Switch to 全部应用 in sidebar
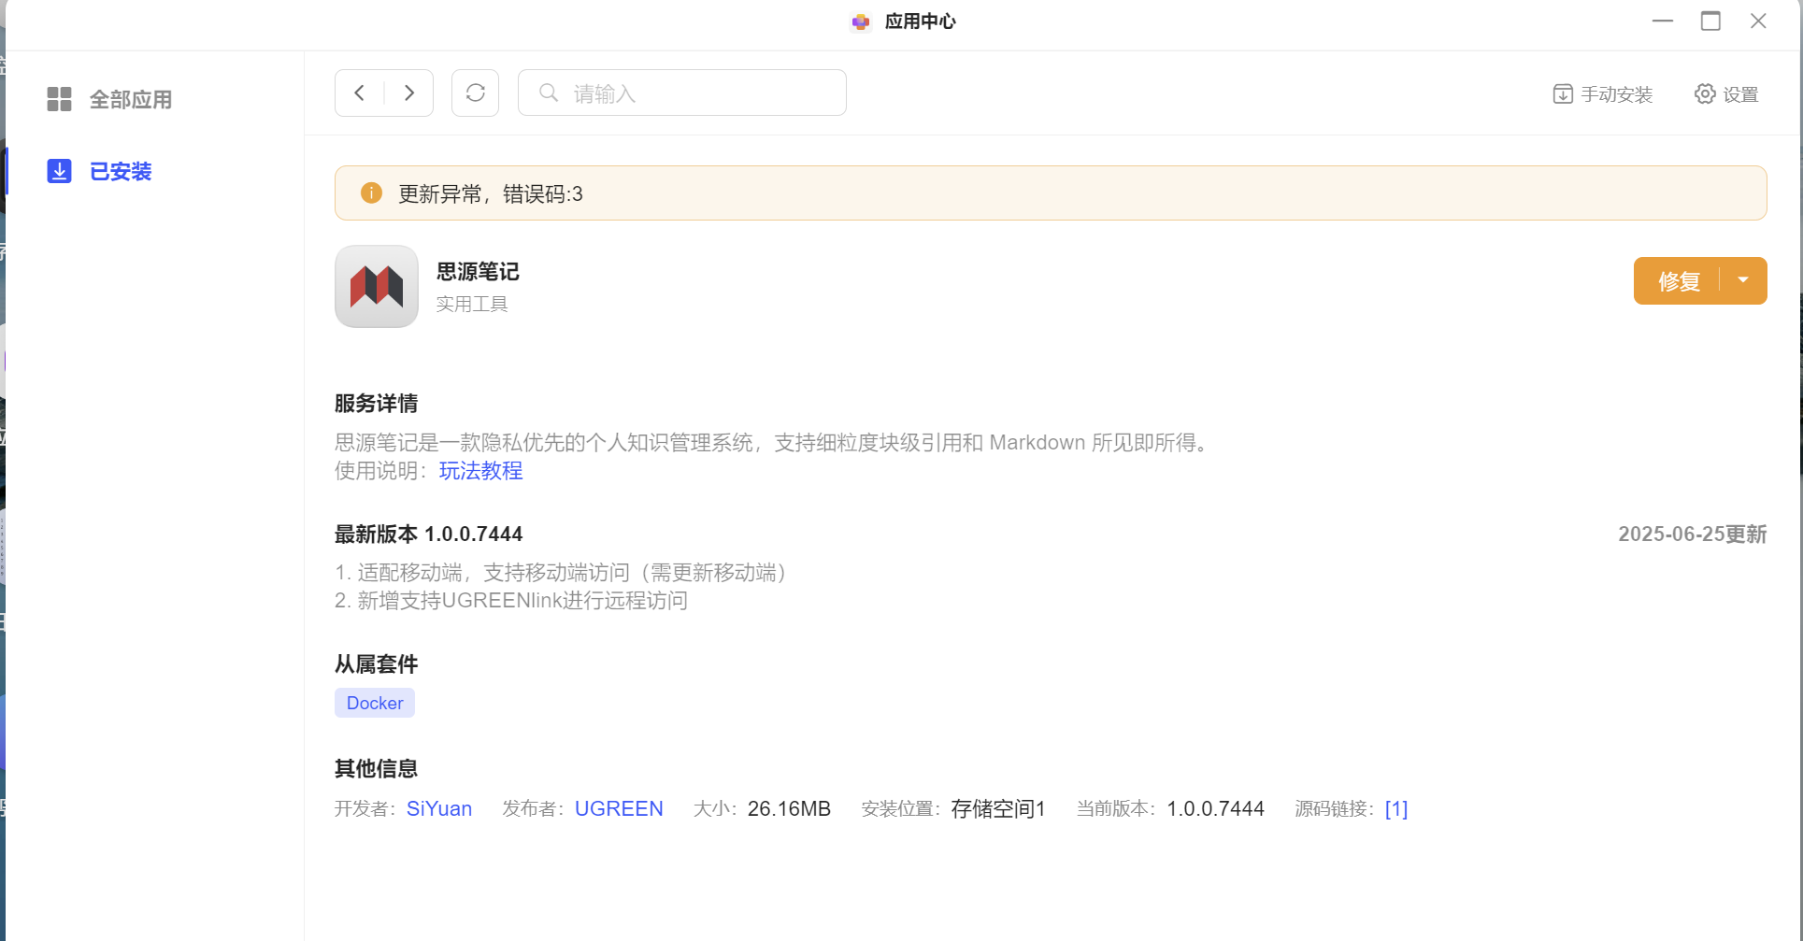 coord(109,99)
